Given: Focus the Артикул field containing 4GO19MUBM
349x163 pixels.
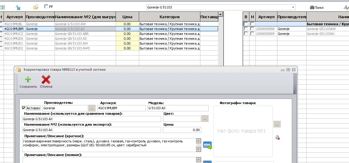Looking at the screenshot, I should [121, 108].
